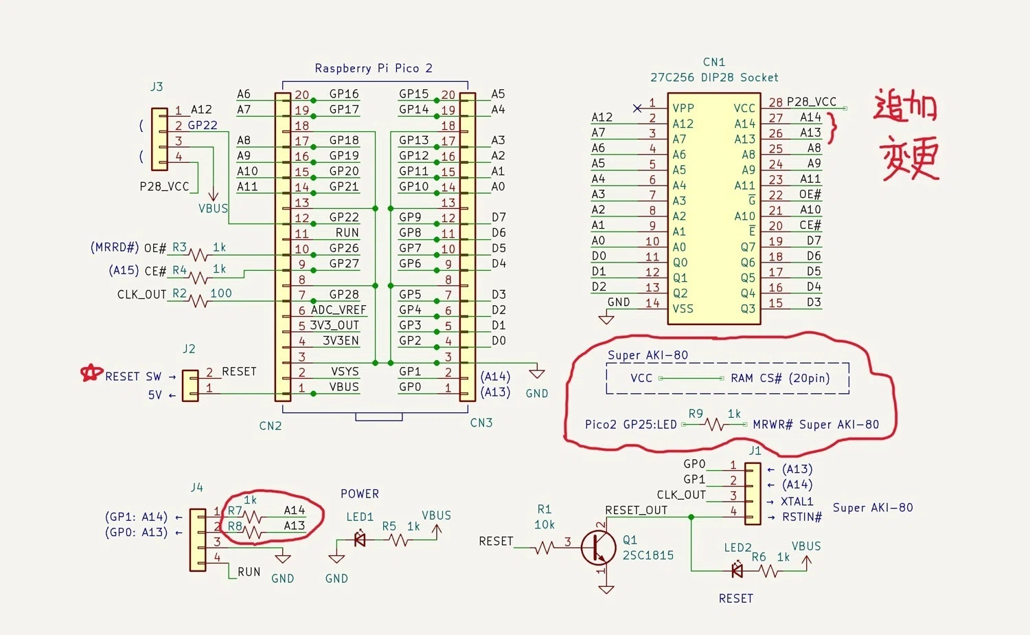Click the 10k value of R1
The height and width of the screenshot is (635, 1030).
pyautogui.click(x=545, y=524)
